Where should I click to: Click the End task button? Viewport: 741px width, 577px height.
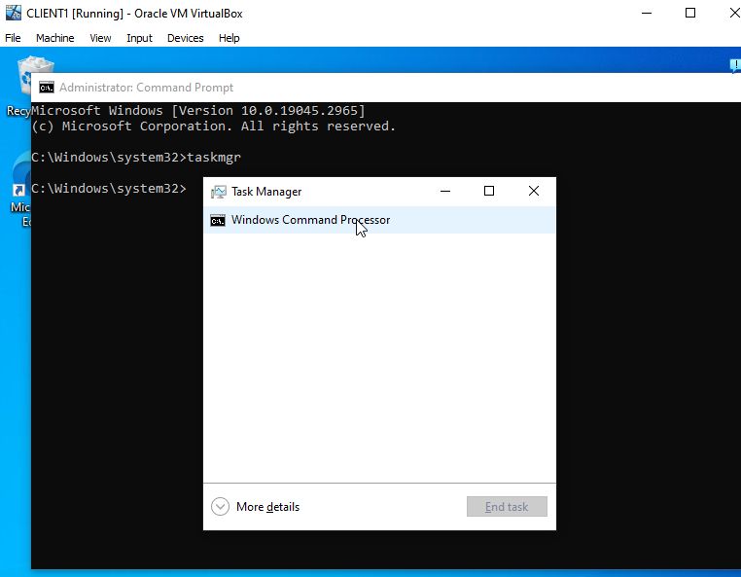coord(507,507)
